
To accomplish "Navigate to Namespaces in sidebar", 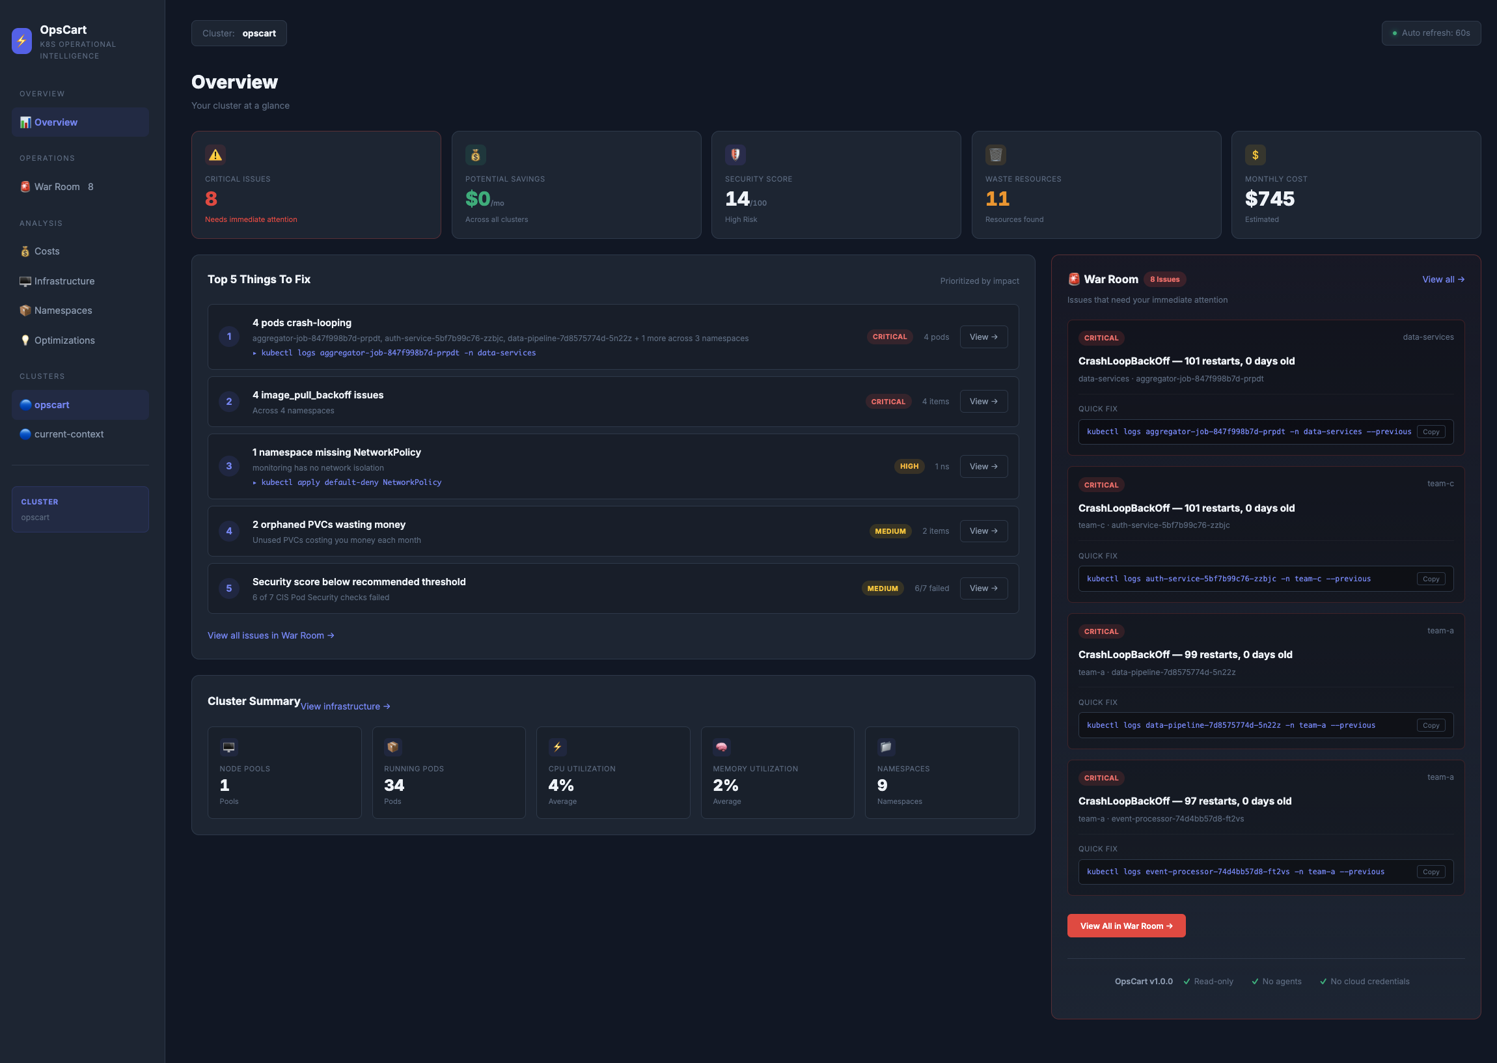I will pyautogui.click(x=81, y=311).
